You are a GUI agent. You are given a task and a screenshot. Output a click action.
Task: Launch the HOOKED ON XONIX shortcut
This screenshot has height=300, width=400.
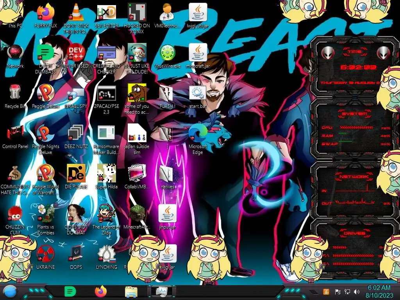[137, 18]
